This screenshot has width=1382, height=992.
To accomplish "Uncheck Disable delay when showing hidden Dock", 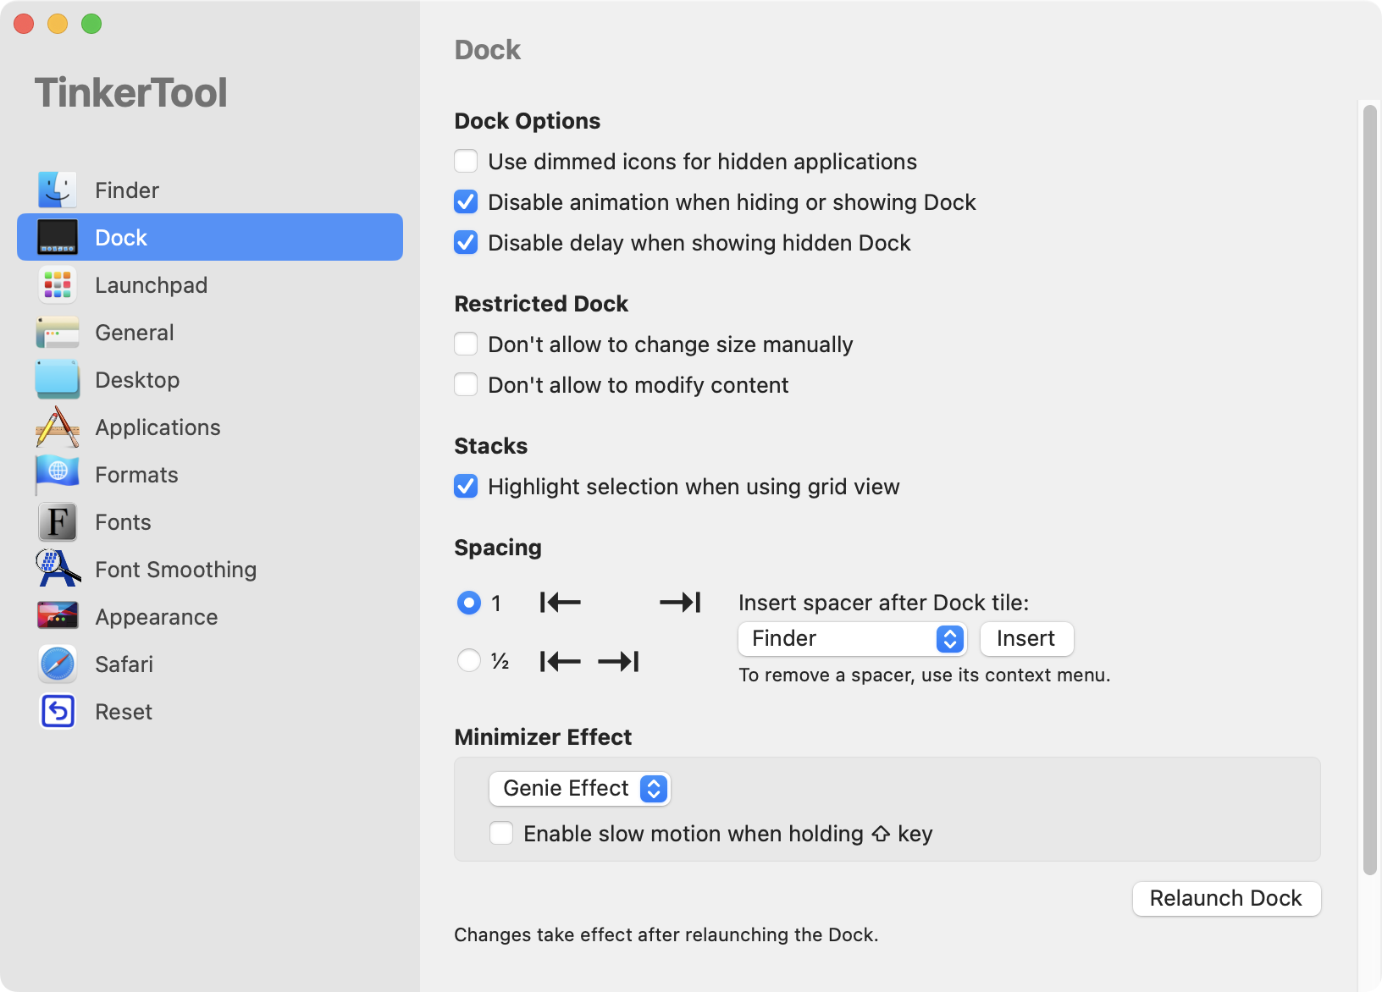I will coord(466,242).
